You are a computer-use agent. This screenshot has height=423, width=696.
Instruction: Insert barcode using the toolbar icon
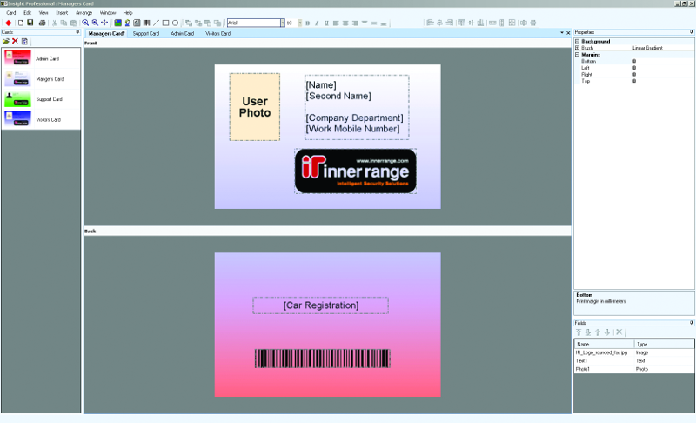146,22
